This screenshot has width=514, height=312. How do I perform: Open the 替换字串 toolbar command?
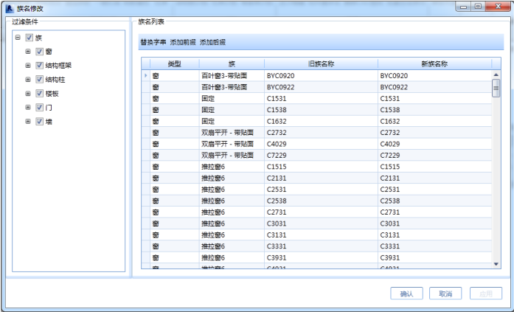[153, 42]
